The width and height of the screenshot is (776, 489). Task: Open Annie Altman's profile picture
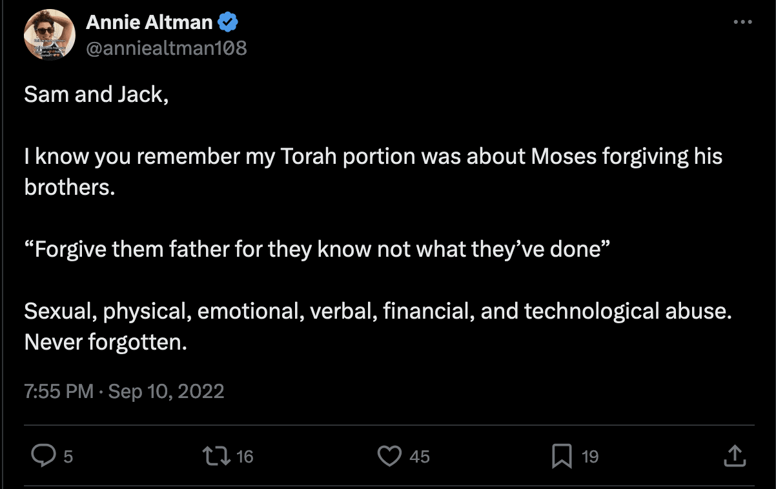coord(48,36)
